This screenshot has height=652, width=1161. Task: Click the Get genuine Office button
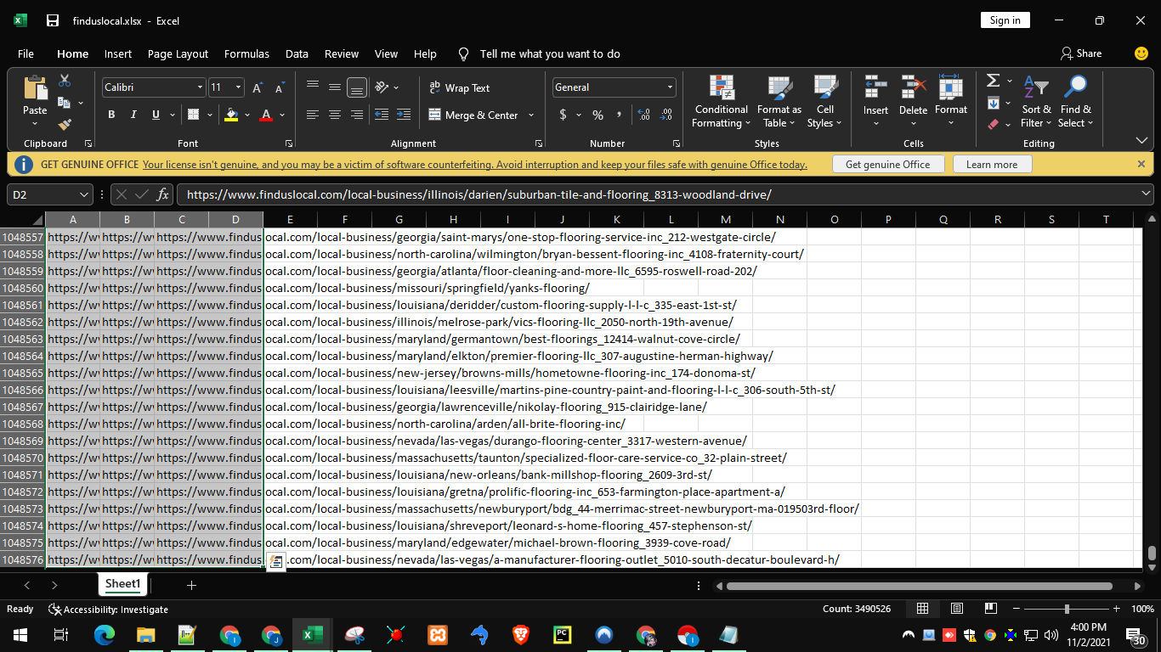tap(887, 164)
